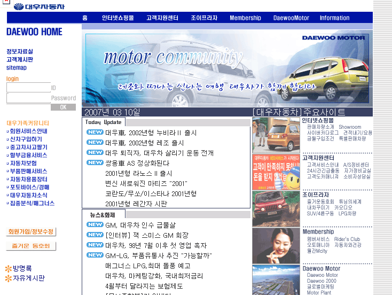Open news item 대우 퇴직자, 대우차 살리기 운동 전개
This screenshot has width=392, height=295.
(160, 153)
